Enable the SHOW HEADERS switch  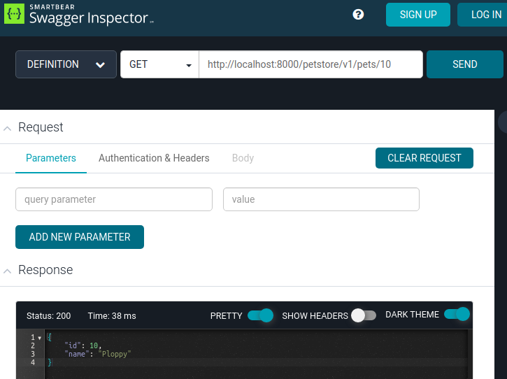[x=364, y=315]
